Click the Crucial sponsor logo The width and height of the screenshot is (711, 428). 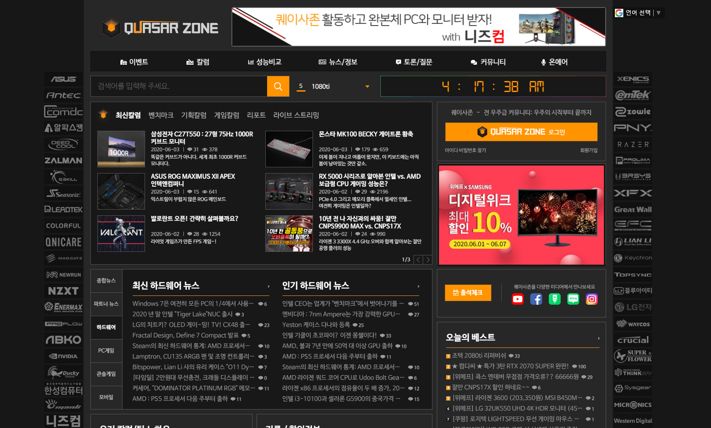coord(633,340)
